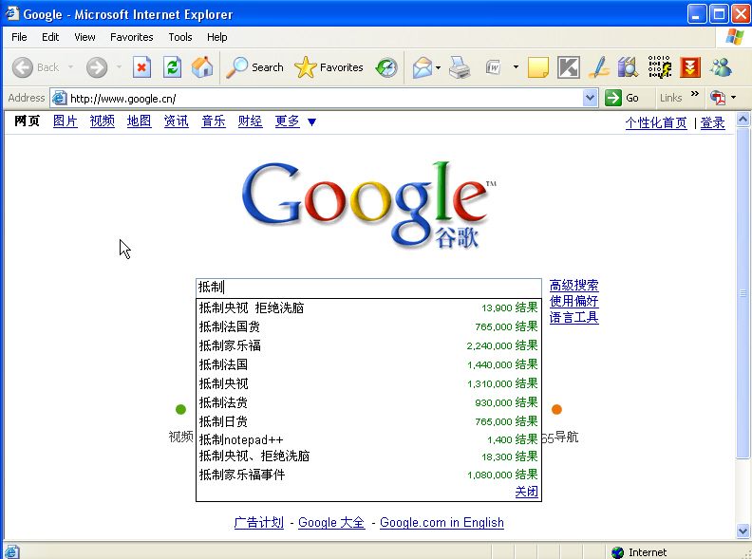This screenshot has width=752, height=559.
Task: Click the green dot above 视频
Action: coord(180,409)
